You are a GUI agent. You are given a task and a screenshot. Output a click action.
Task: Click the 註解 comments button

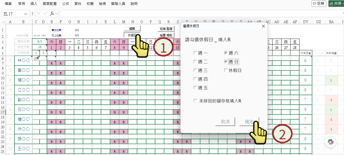point(319,4)
